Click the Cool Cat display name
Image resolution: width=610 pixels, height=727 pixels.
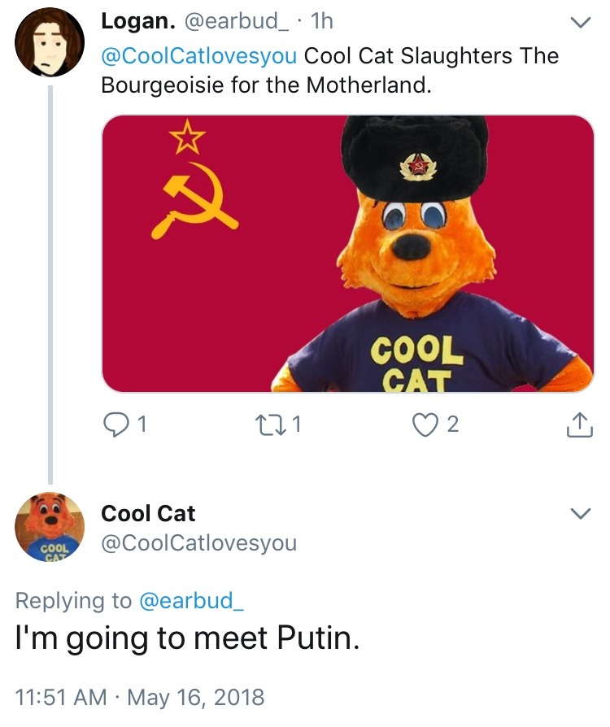pyautogui.click(x=148, y=513)
